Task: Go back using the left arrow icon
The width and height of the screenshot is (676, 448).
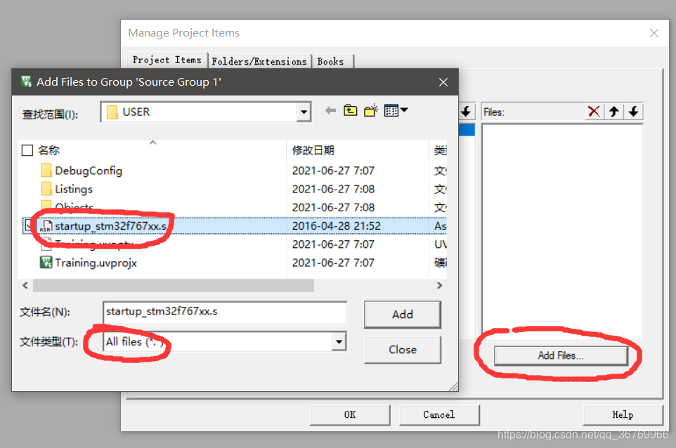Action: (x=331, y=111)
